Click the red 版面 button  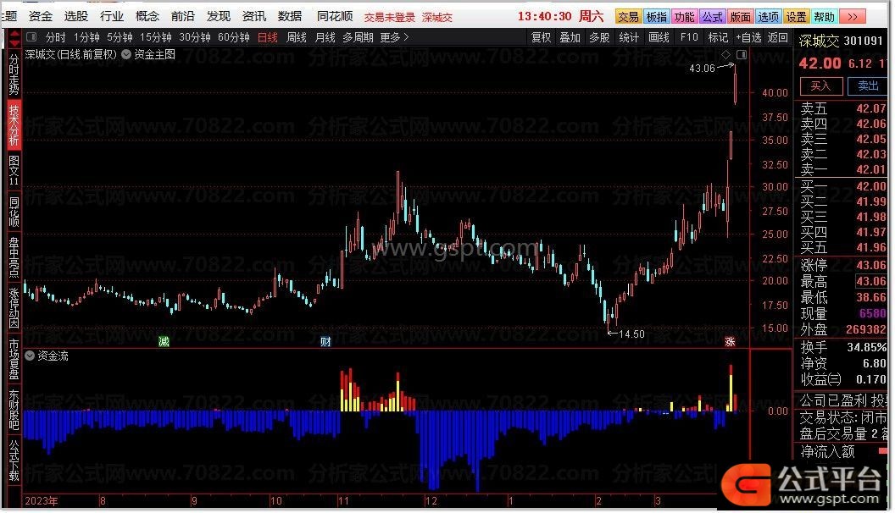pos(740,17)
